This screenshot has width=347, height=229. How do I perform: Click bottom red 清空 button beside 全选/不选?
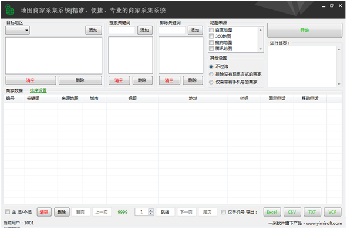pos(44,212)
